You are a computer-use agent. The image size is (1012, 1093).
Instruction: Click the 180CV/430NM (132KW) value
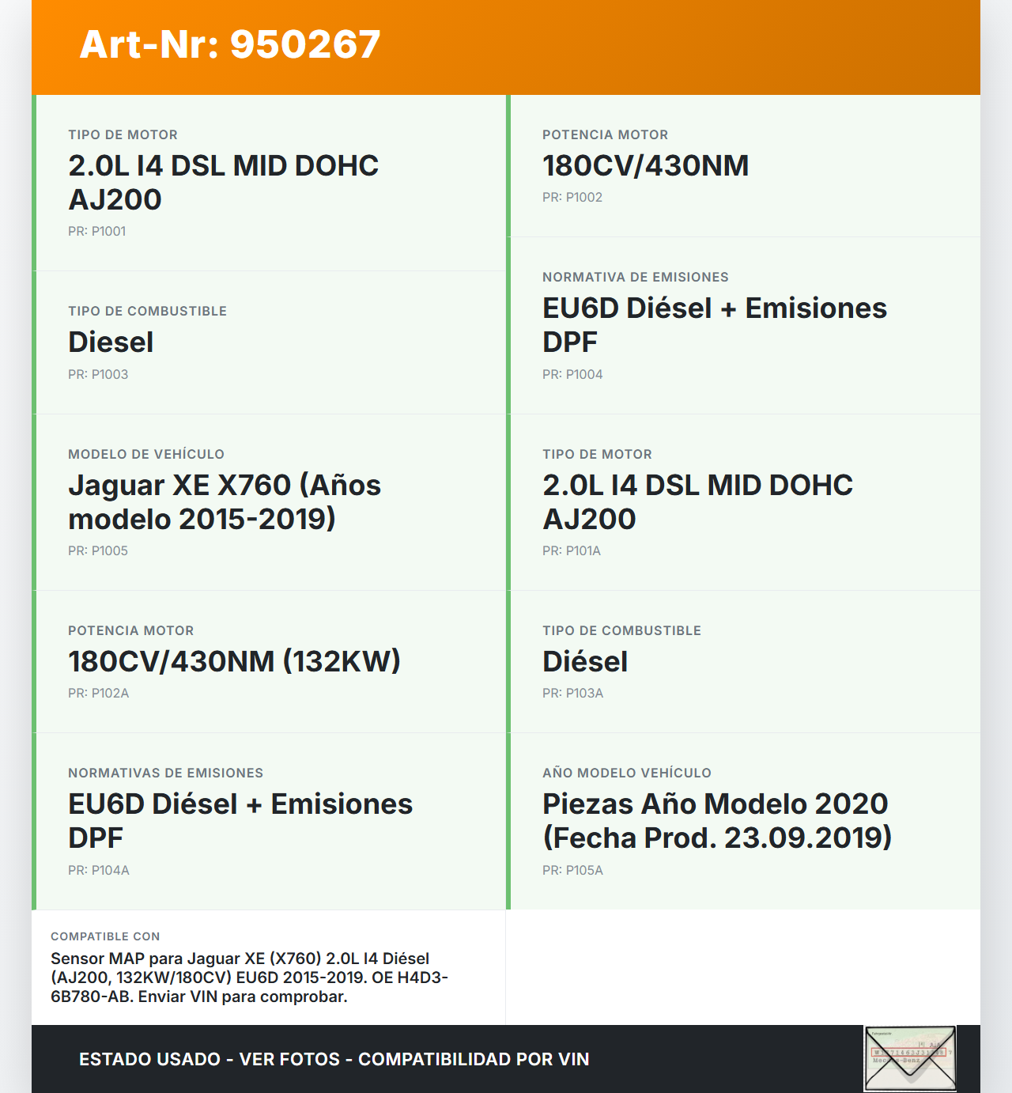234,662
